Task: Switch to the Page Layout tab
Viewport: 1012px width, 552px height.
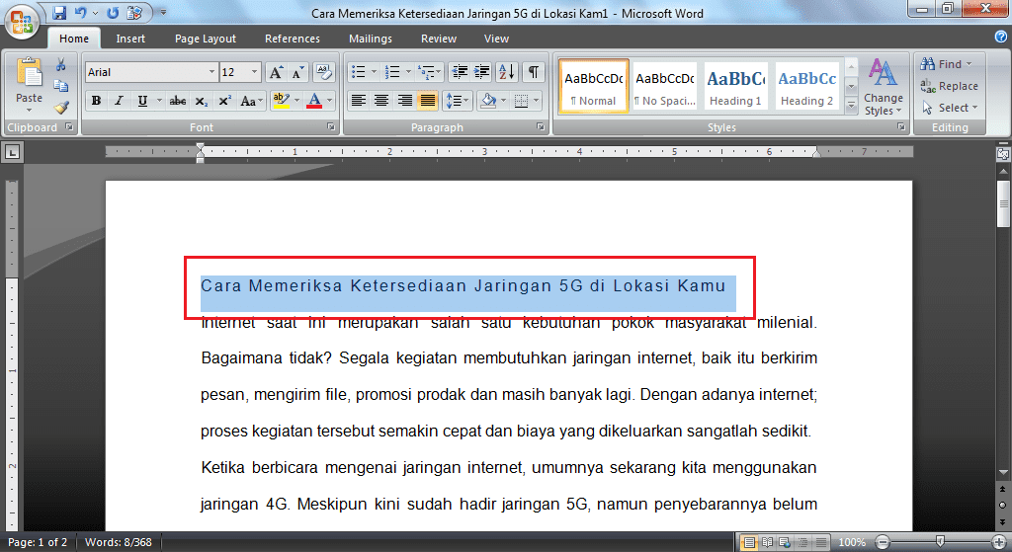Action: pyautogui.click(x=206, y=39)
